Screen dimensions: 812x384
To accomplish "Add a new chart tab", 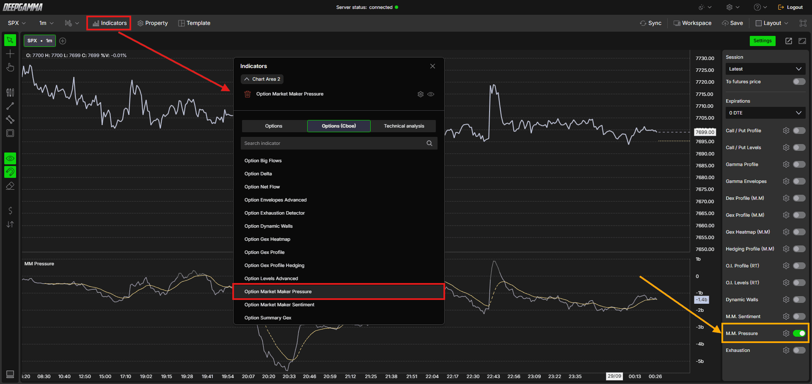I will [63, 41].
